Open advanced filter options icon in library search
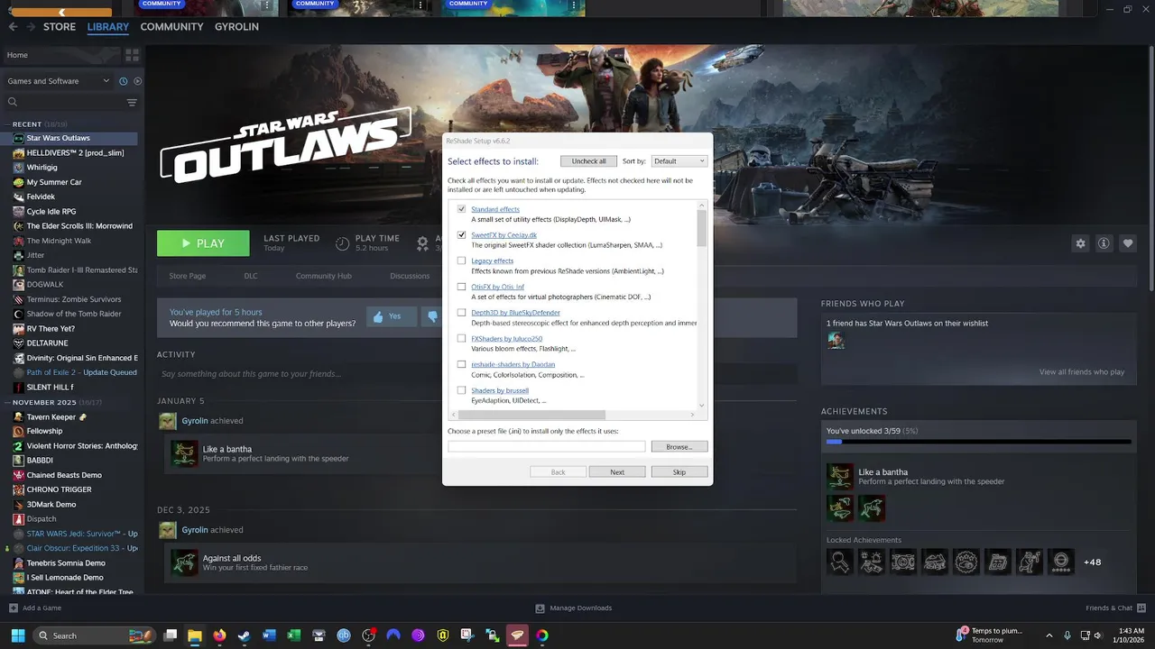 click(132, 103)
